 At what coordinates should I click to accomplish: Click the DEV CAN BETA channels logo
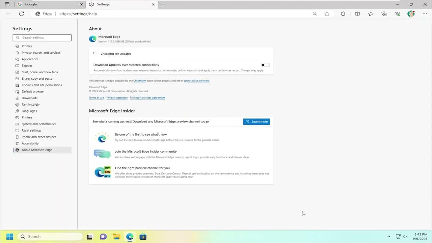(x=102, y=172)
